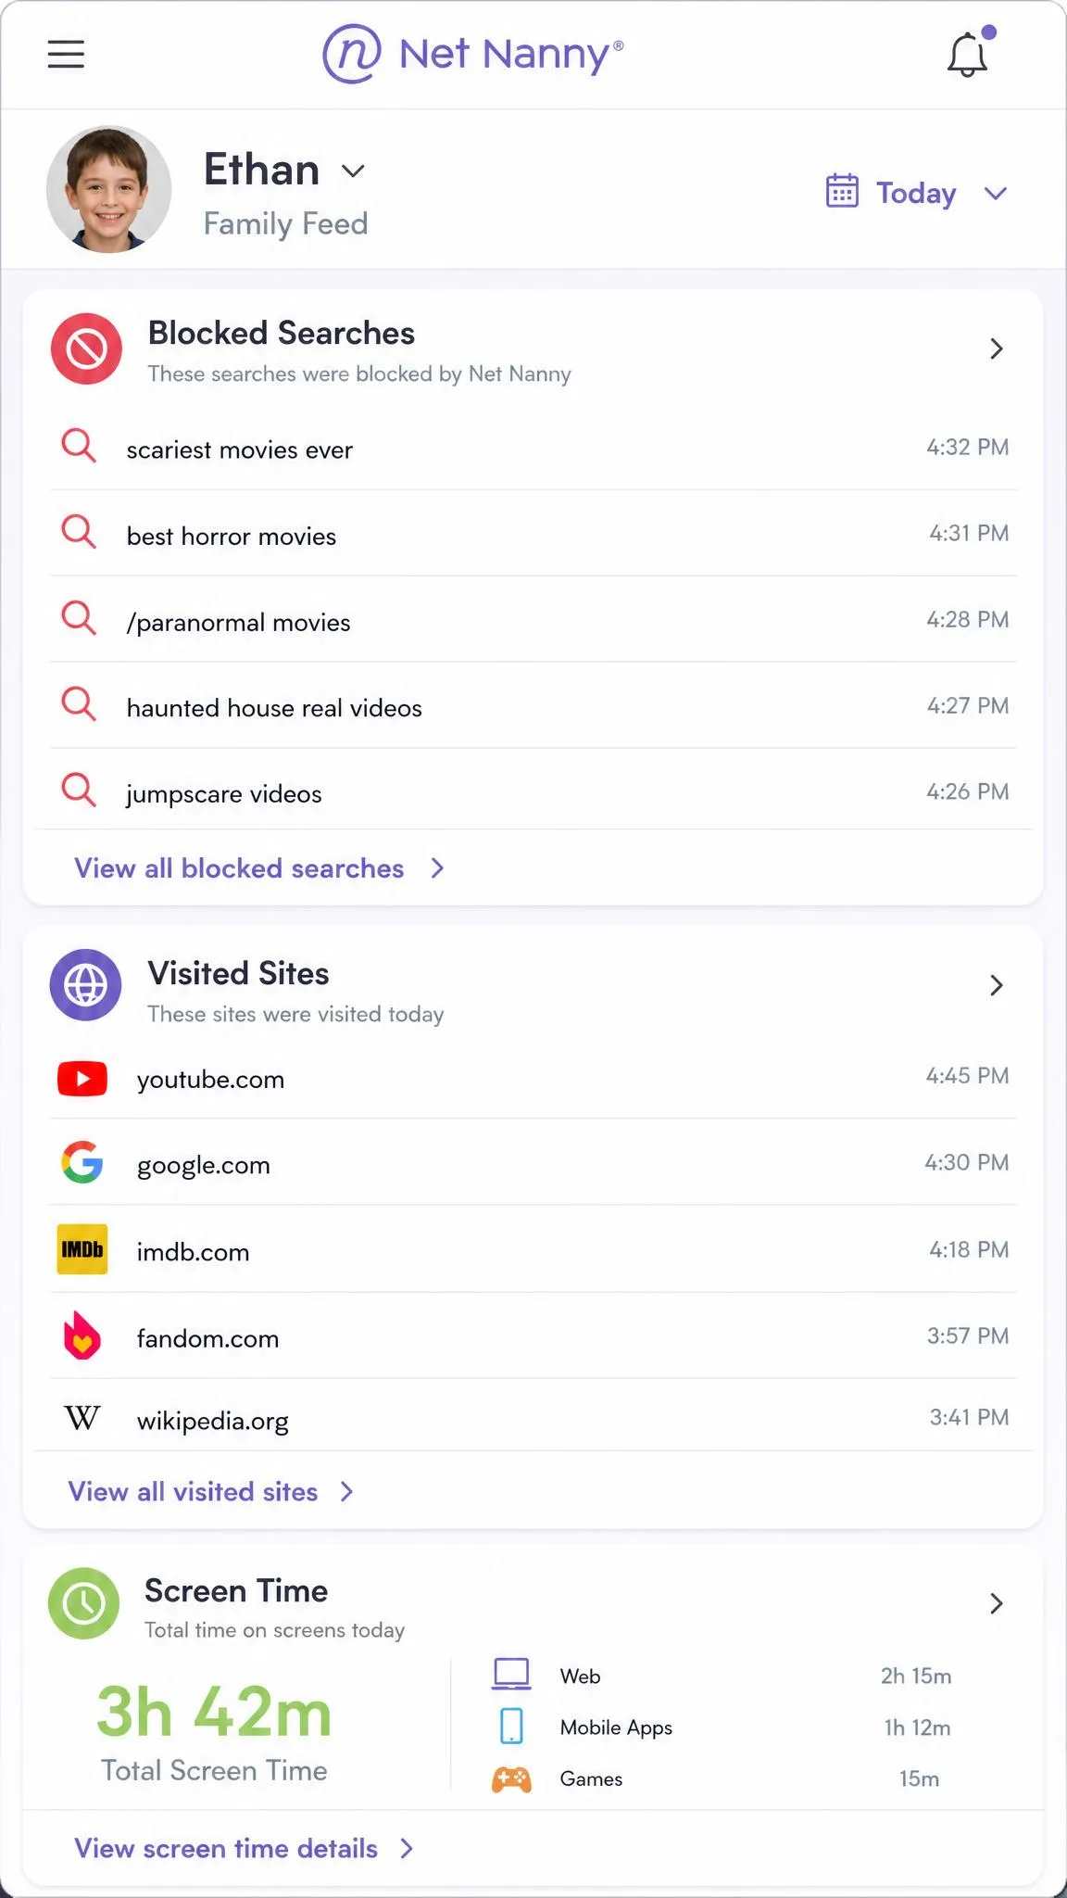Expand Screen Time with its chevron
This screenshot has width=1067, height=1898.
pos(997,1603)
